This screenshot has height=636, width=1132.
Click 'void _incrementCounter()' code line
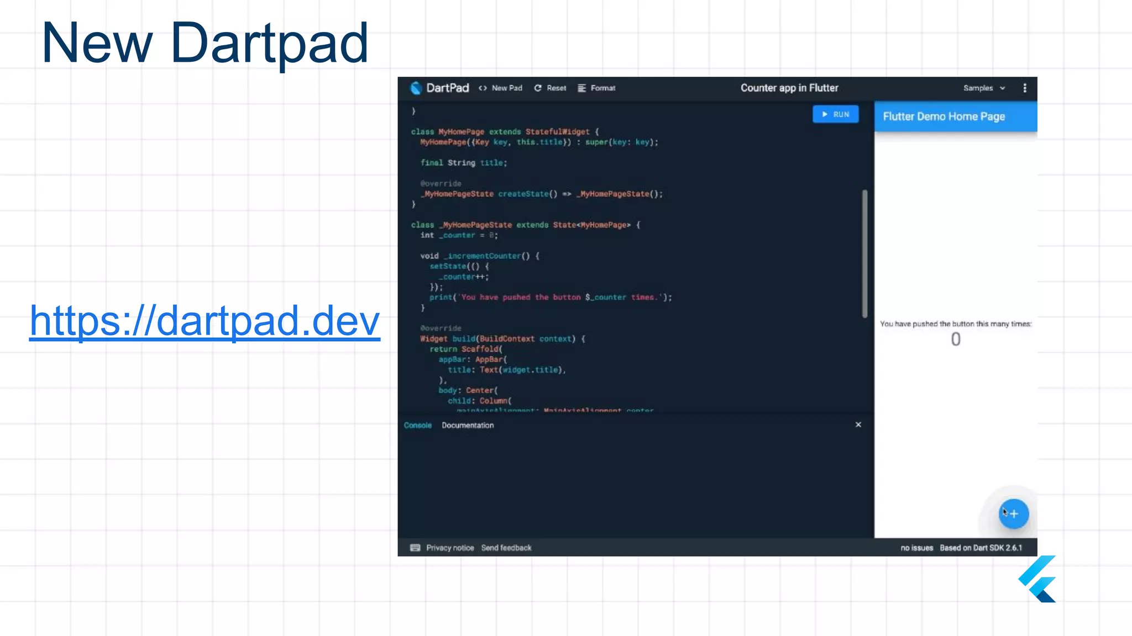click(x=480, y=256)
